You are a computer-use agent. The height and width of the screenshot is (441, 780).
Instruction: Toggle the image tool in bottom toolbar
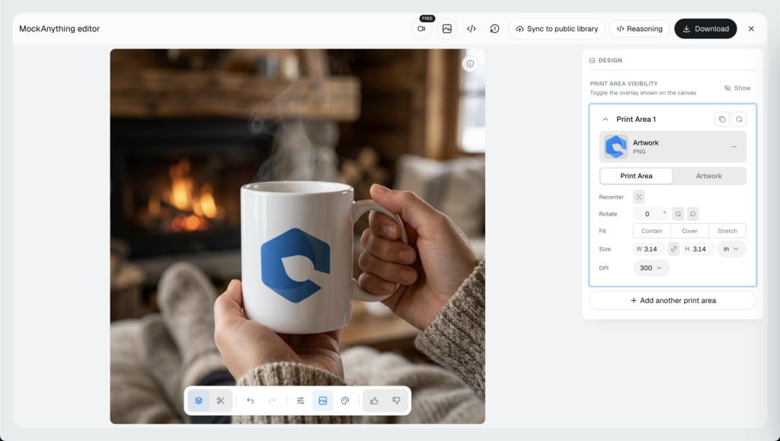[x=323, y=401]
